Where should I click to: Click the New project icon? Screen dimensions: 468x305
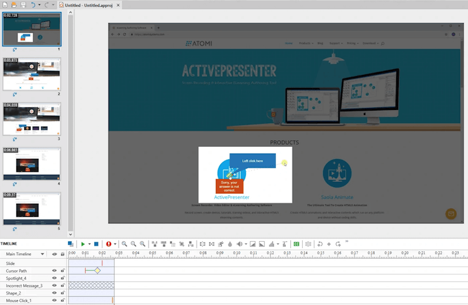click(x=5, y=5)
